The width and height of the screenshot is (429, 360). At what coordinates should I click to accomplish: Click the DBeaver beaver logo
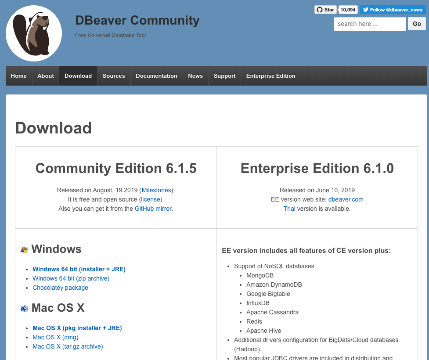pos(34,33)
